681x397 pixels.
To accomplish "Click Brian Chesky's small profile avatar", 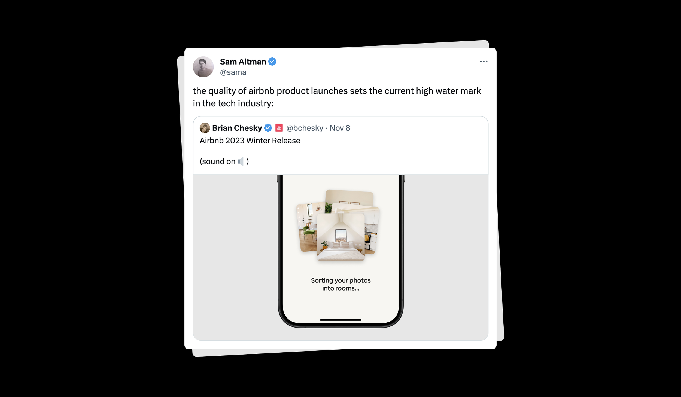I will pos(205,128).
